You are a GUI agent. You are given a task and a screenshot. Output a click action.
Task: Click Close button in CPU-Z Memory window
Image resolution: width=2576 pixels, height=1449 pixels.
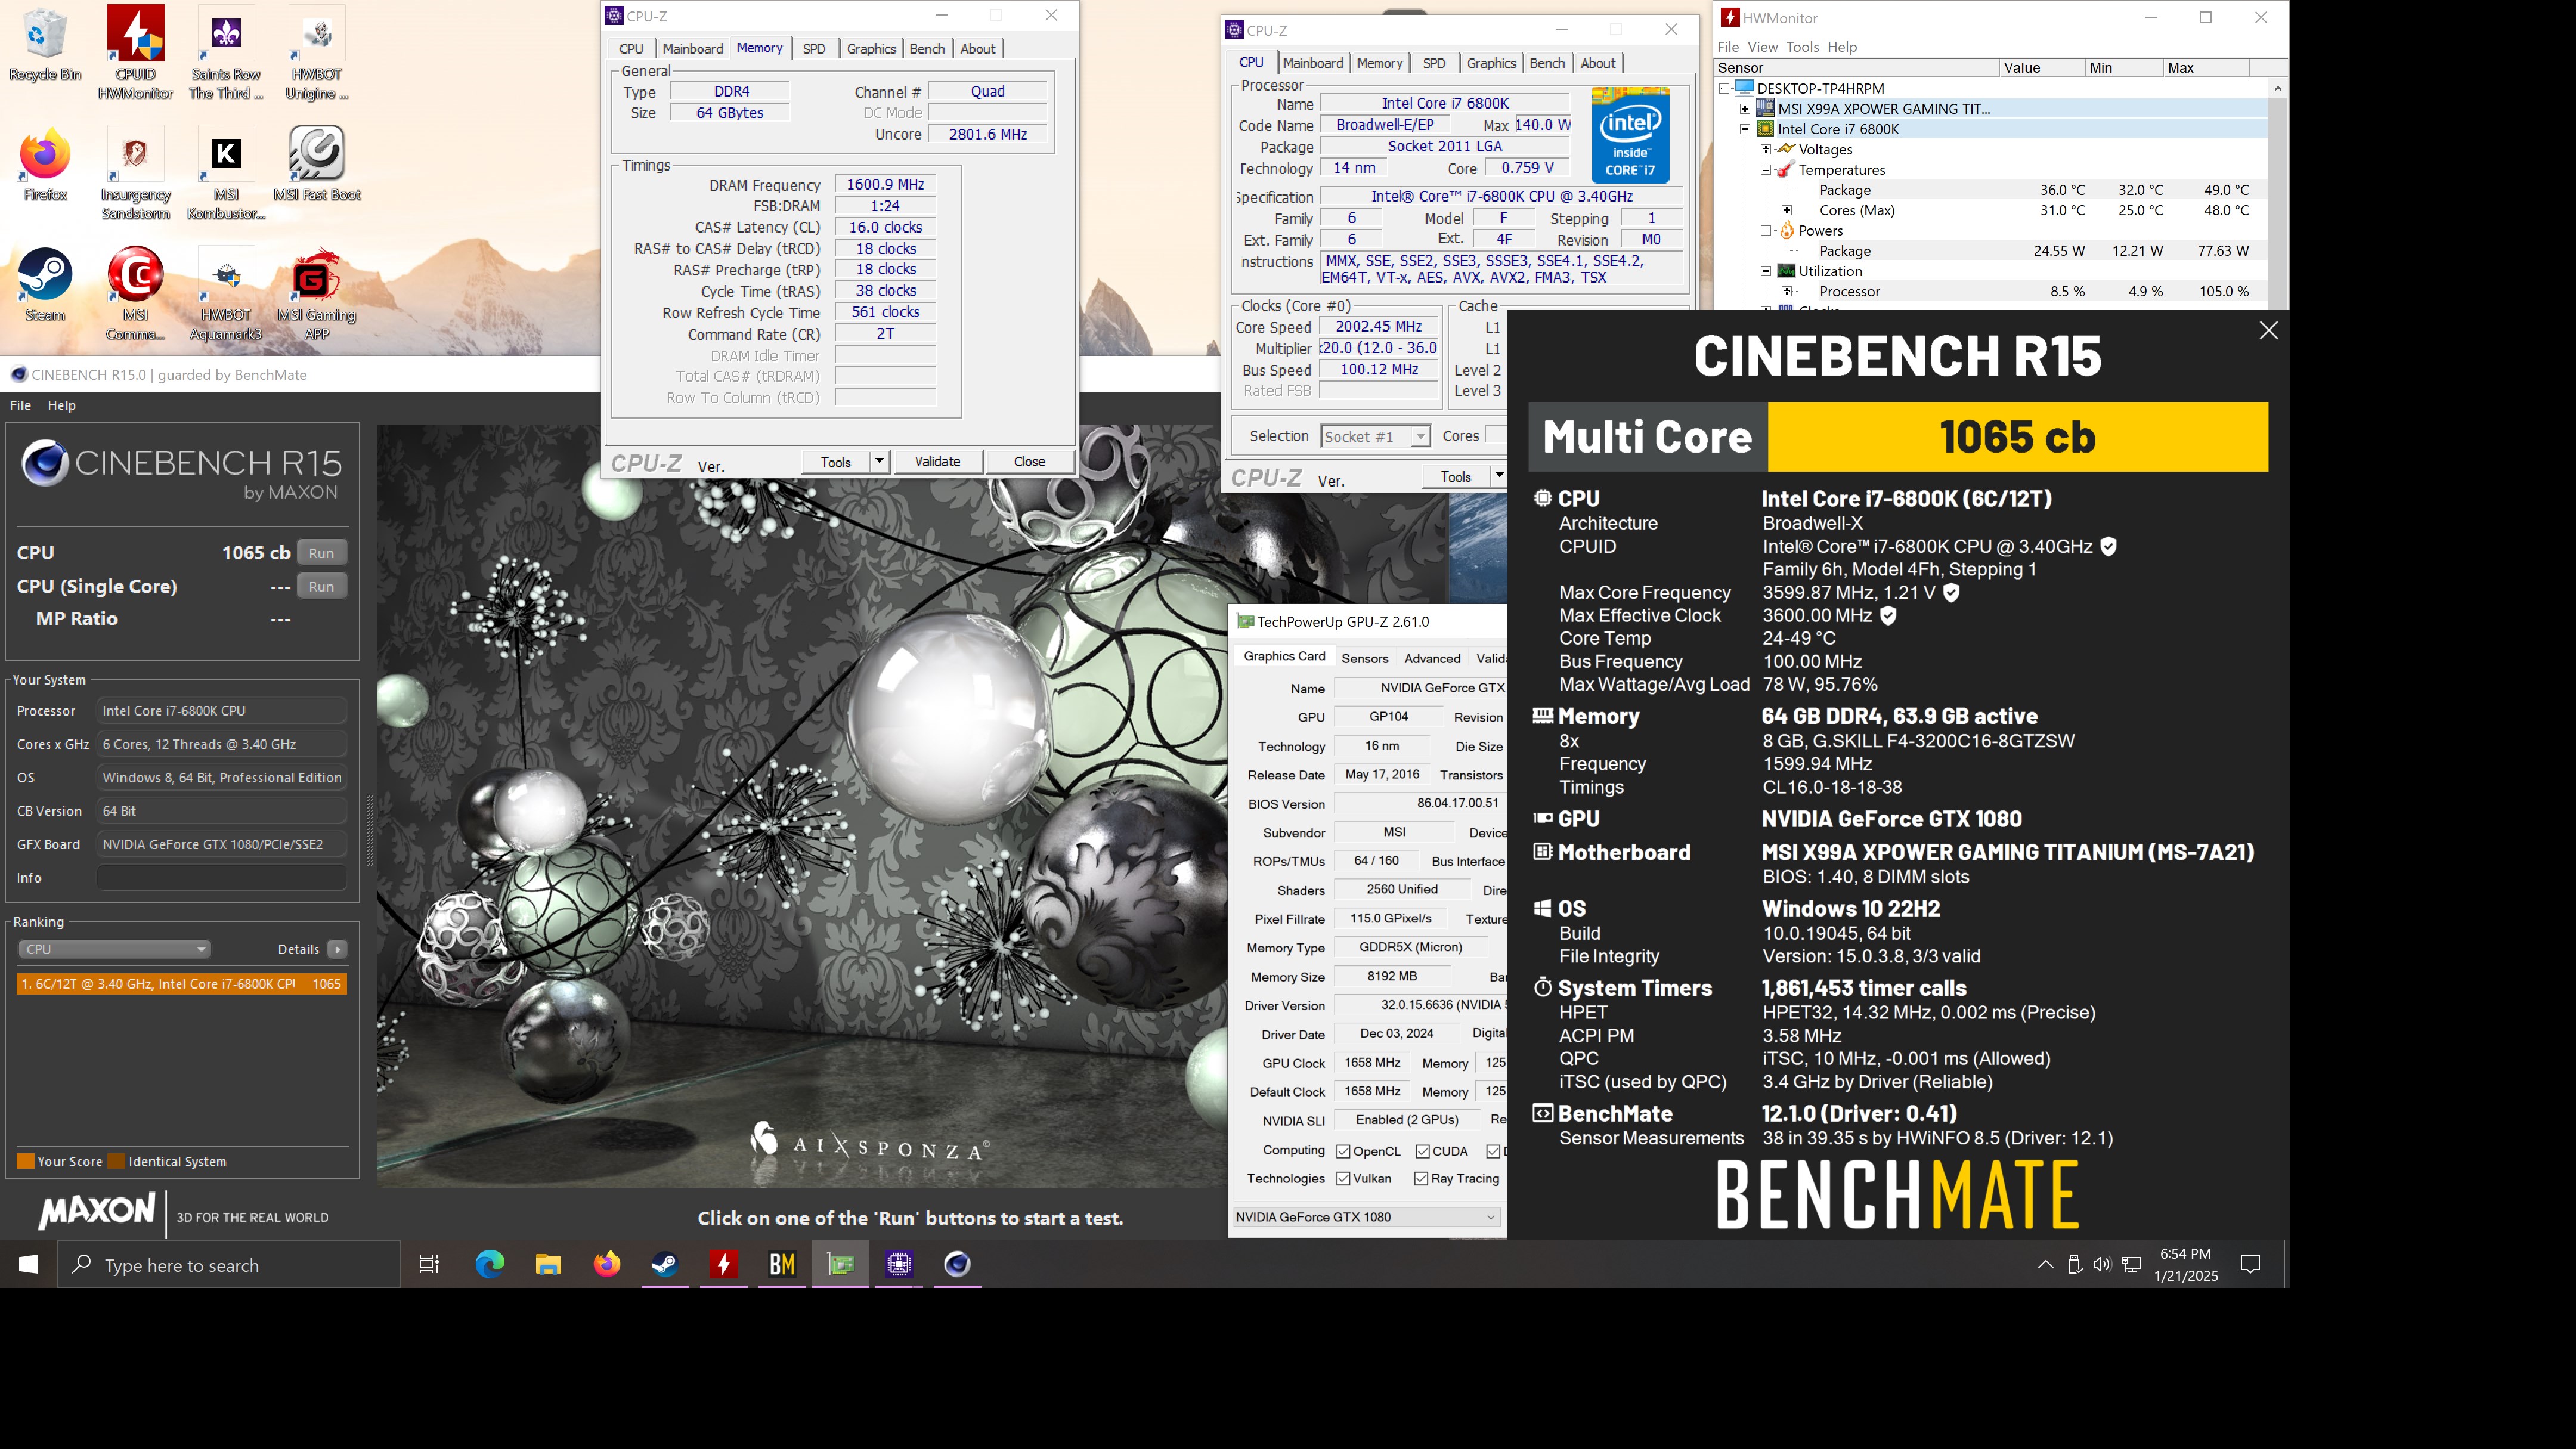[1029, 461]
